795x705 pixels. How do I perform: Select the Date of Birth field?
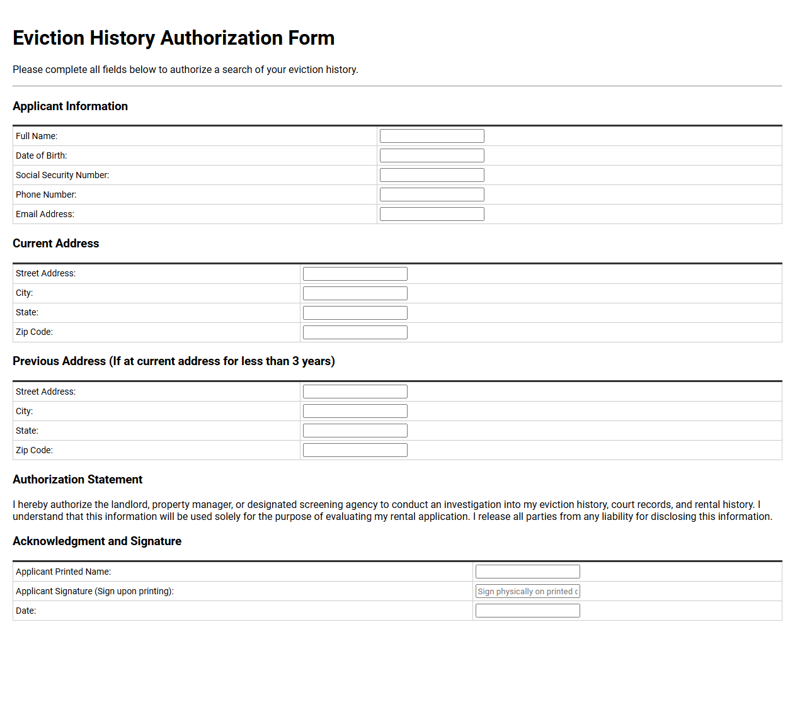coord(432,155)
